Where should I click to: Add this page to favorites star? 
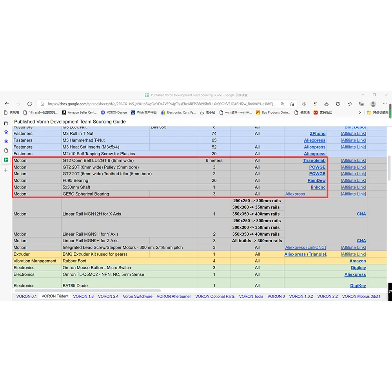(292, 104)
